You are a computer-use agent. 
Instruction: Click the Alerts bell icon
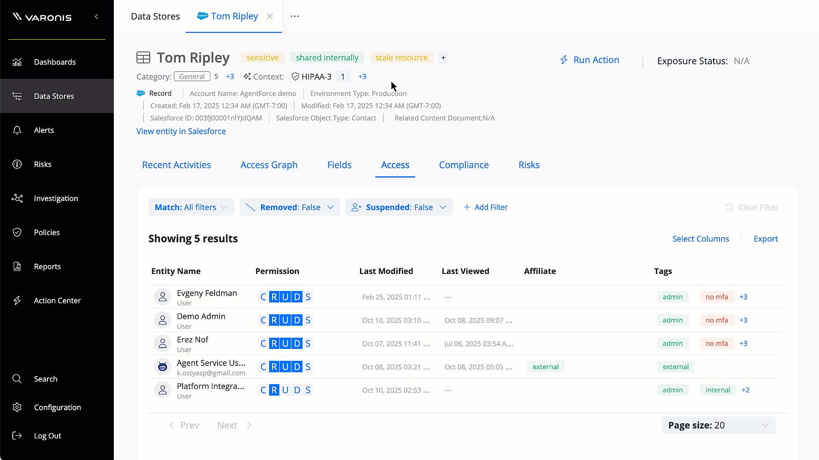tap(17, 130)
